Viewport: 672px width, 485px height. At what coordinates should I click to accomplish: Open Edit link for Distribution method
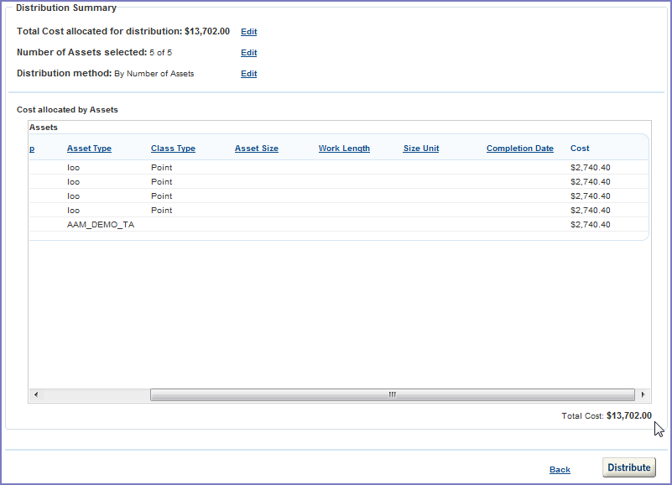(248, 74)
